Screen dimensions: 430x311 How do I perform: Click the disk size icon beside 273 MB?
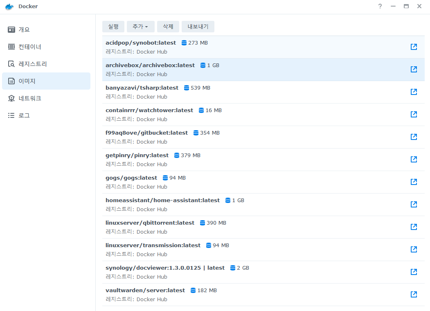184,43
